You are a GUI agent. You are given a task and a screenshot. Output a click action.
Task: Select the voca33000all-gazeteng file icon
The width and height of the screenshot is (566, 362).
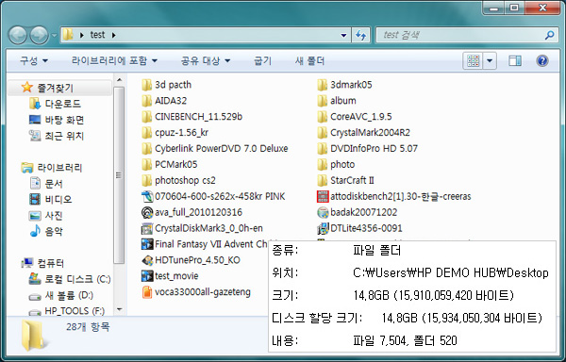(x=147, y=292)
